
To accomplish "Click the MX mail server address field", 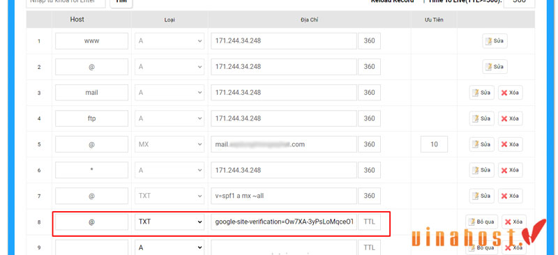I will point(284,144).
